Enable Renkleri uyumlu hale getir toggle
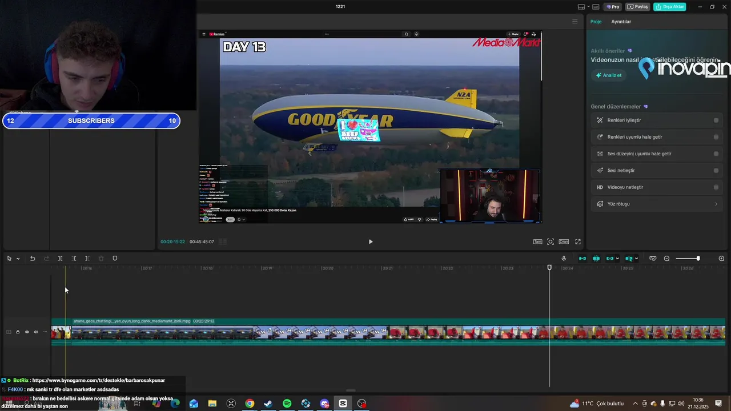Viewport: 731px width, 411px height. point(716,137)
